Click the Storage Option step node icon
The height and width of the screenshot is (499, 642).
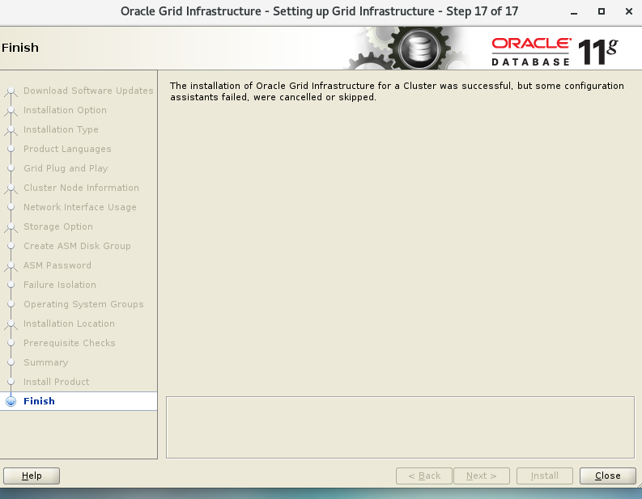point(11,227)
